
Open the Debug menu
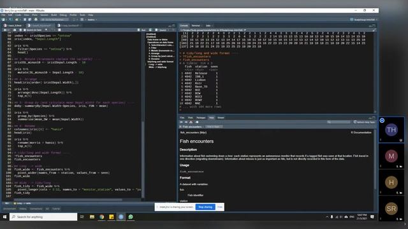(63, 15)
